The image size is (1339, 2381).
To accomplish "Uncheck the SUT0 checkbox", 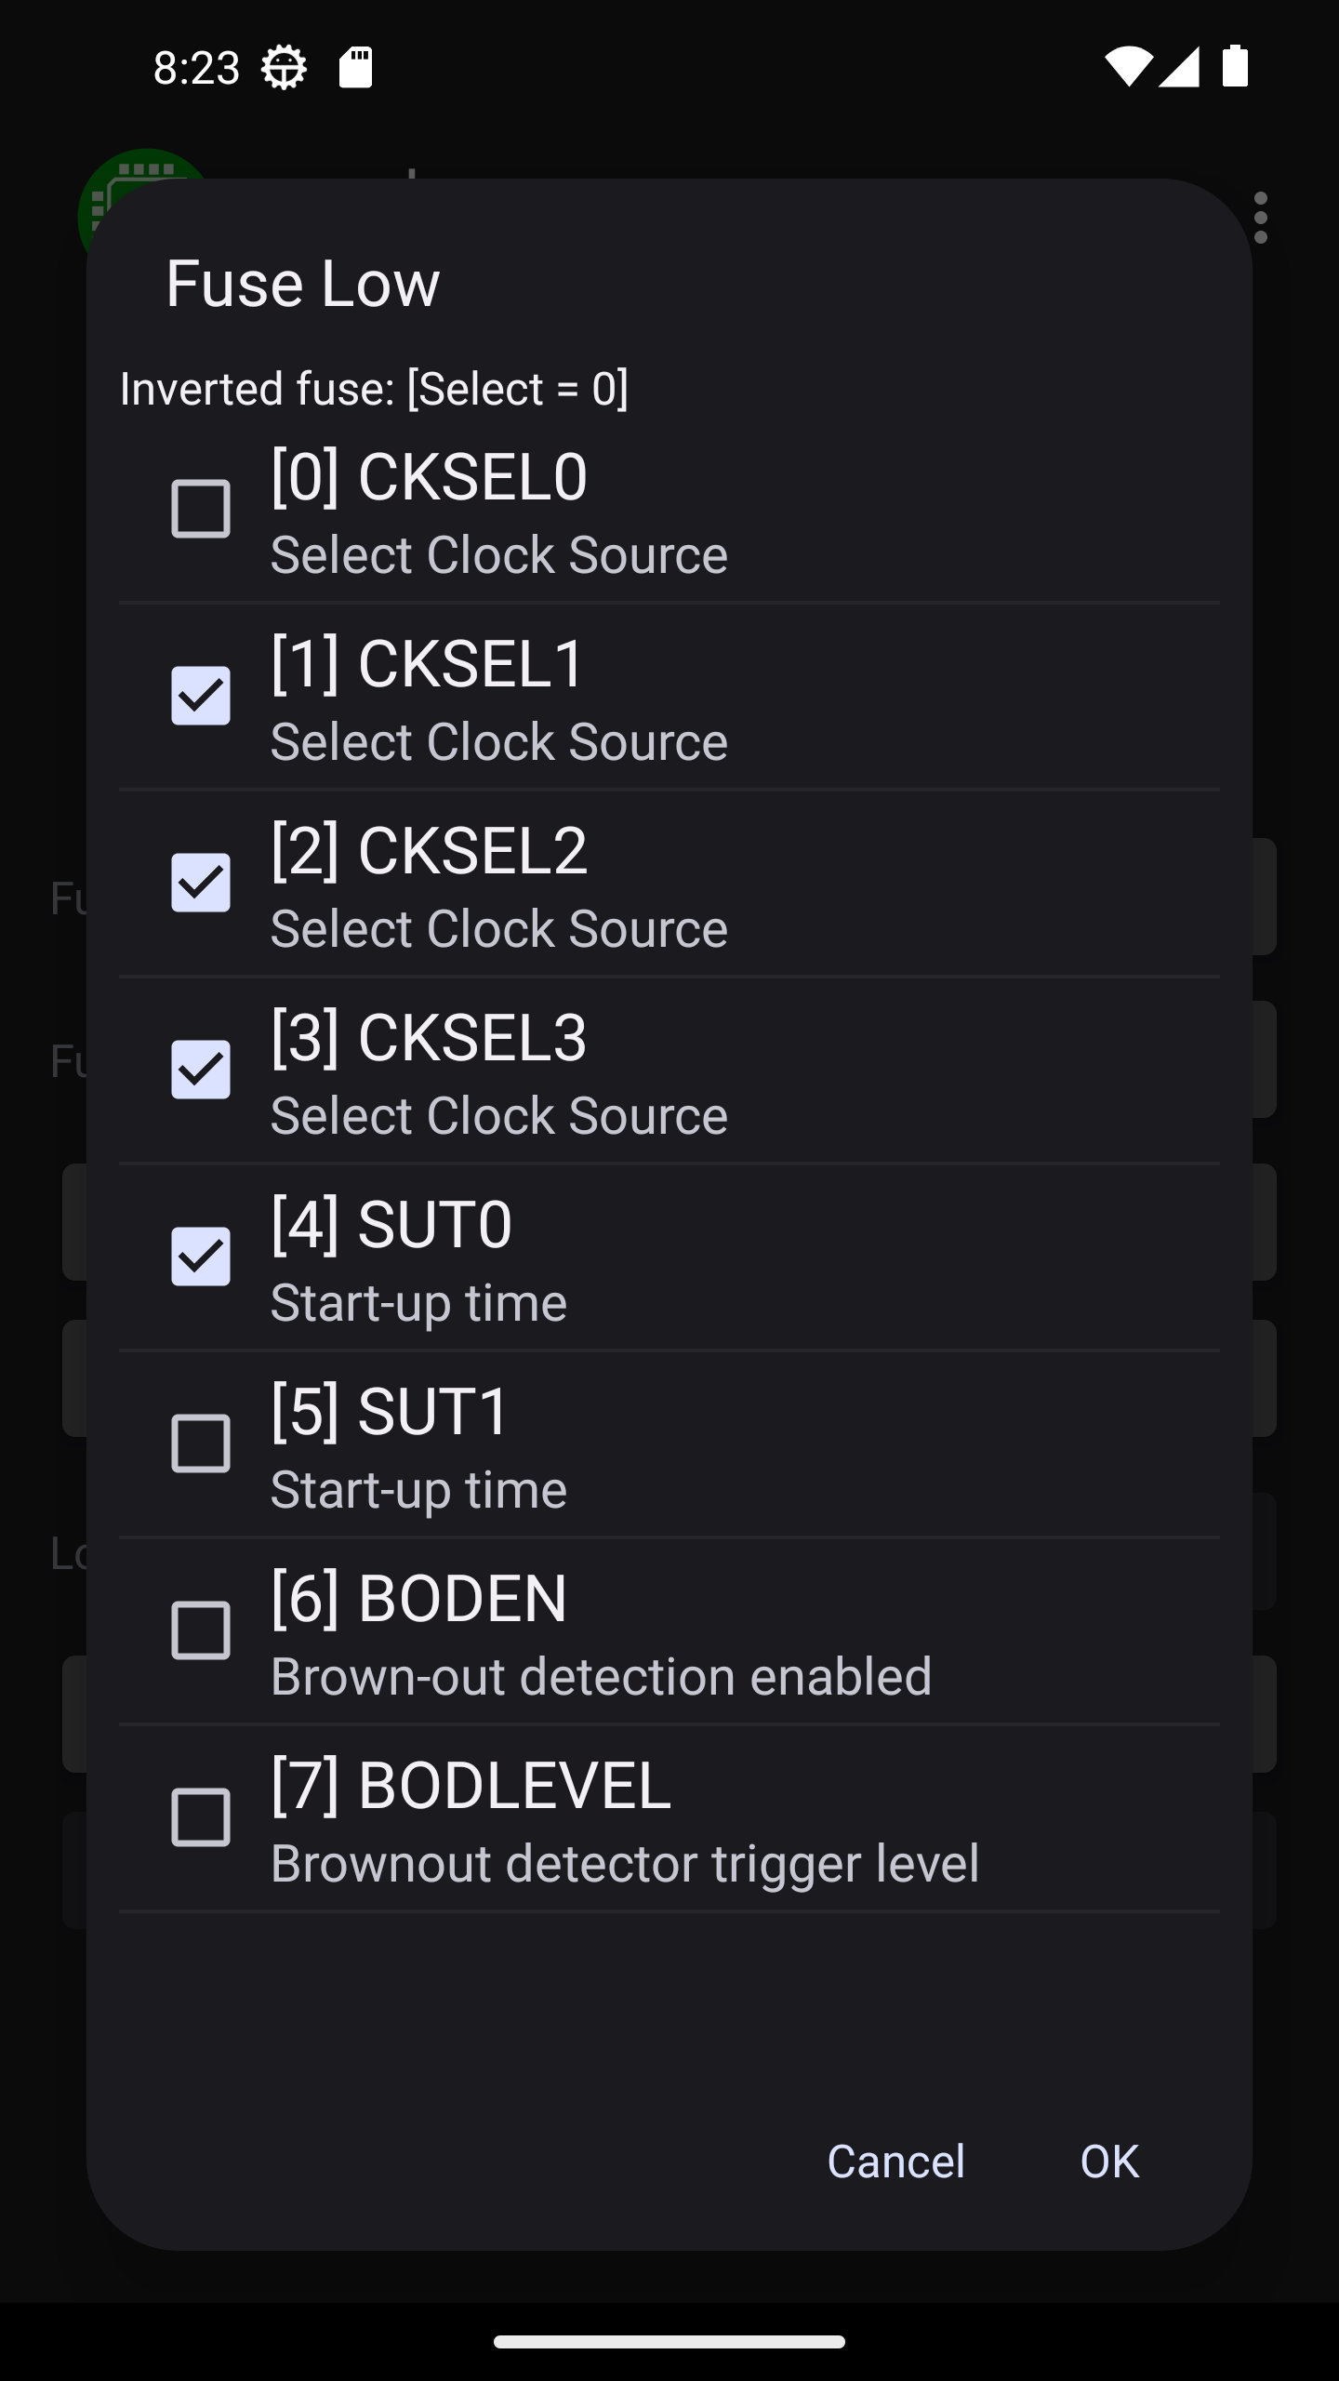I will pos(201,1257).
